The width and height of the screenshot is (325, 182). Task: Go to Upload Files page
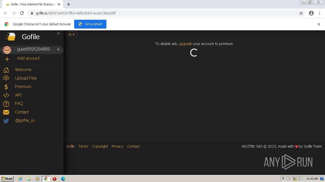tap(26, 78)
